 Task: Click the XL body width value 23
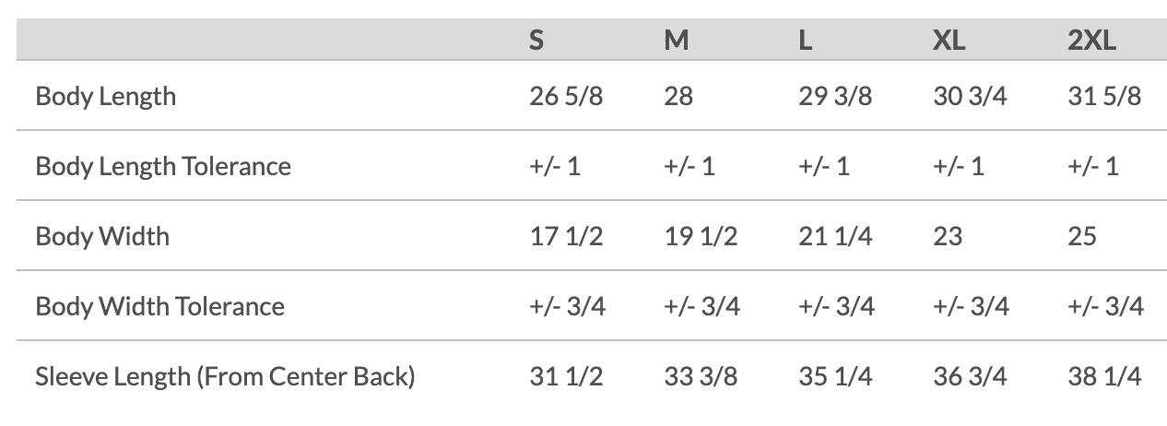point(948,236)
